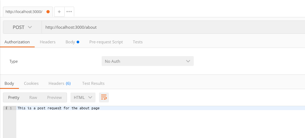305x138 pixels.
Task: Open the HTML format dropdown
Action: click(83, 97)
